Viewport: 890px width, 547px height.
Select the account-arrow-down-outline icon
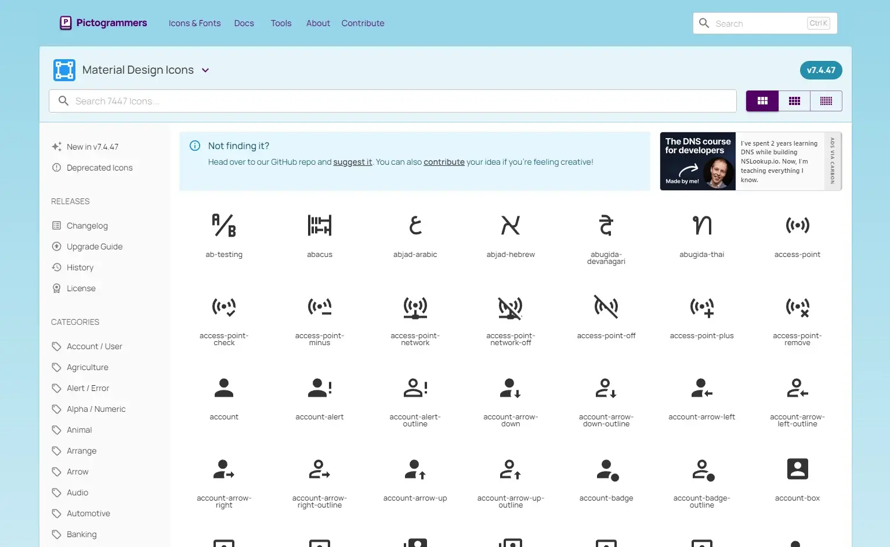(606, 387)
